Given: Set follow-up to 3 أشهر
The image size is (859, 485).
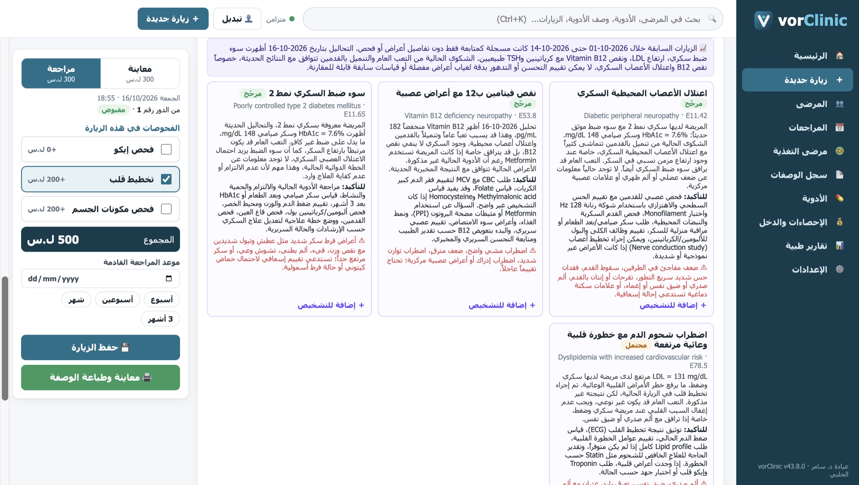Looking at the screenshot, I should pyautogui.click(x=160, y=319).
